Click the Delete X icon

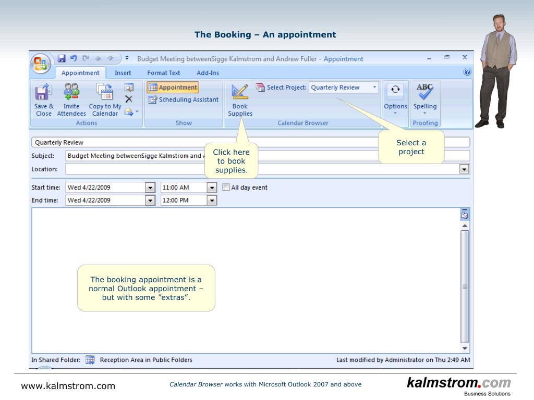click(x=129, y=99)
